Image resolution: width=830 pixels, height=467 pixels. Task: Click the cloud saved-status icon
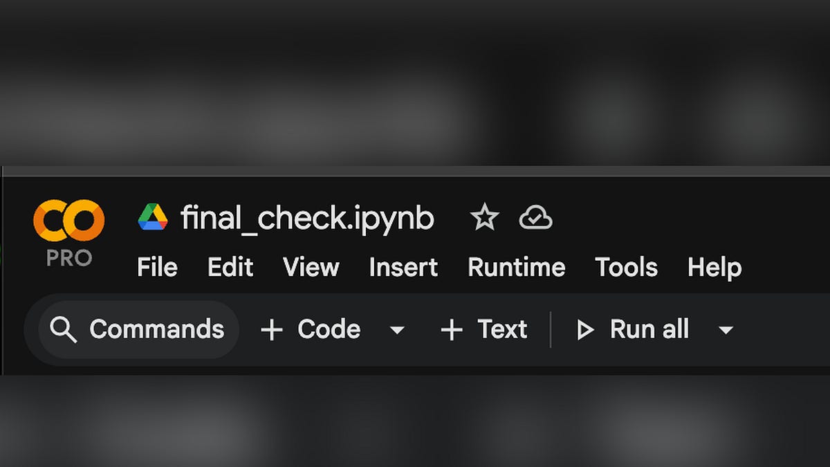click(535, 218)
